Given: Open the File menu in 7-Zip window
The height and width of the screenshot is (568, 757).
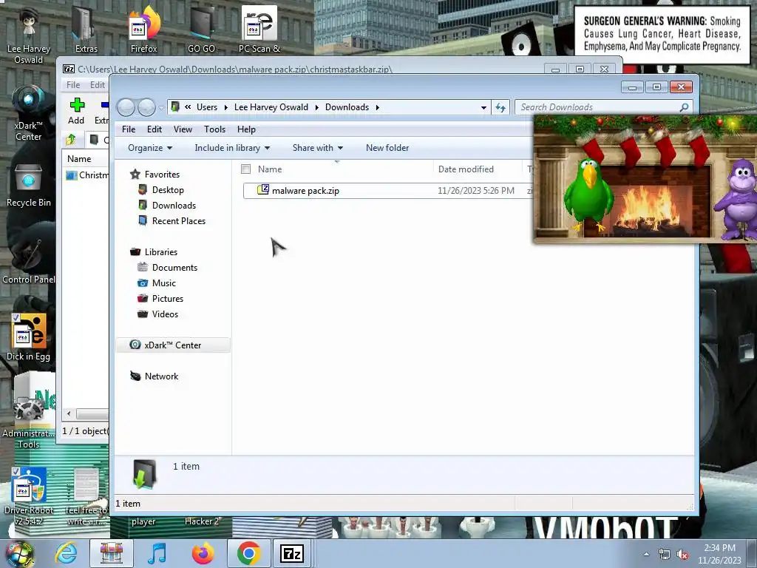Looking at the screenshot, I should pos(73,85).
